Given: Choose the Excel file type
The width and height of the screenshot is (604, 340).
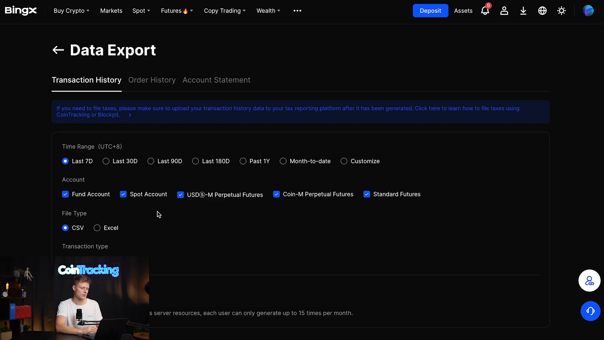Looking at the screenshot, I should 97,228.
